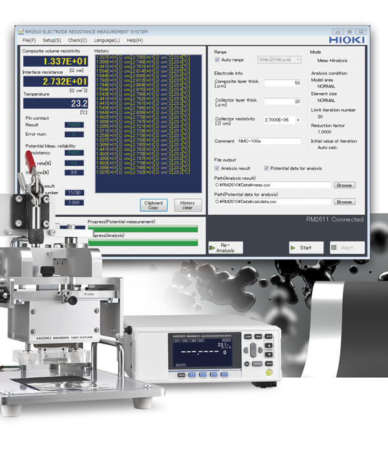Maximize the RM2610 window
Screen dimensions: 388x449
tap(349, 32)
